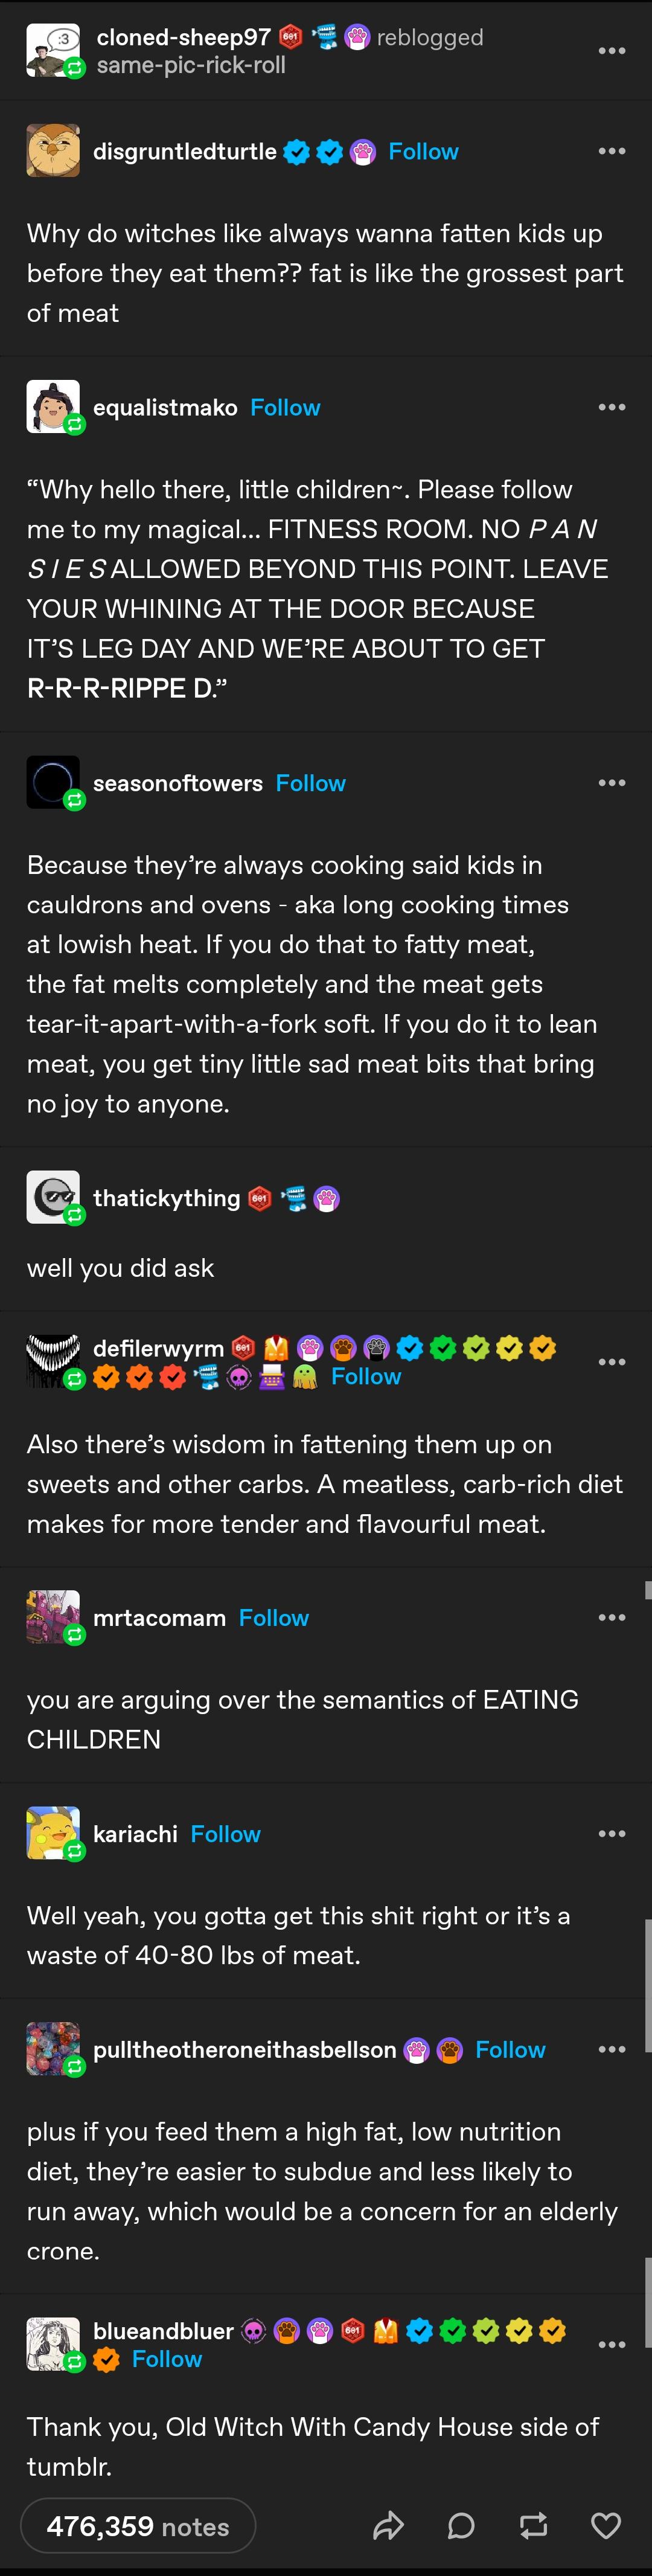The image size is (652, 2576).
Task: Follow seasonoftowers
Action: pyautogui.click(x=311, y=783)
